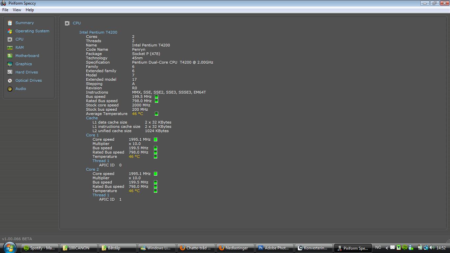Click the Spotify icon in the system tray
The height and width of the screenshot is (253, 450).
(x=405, y=248)
